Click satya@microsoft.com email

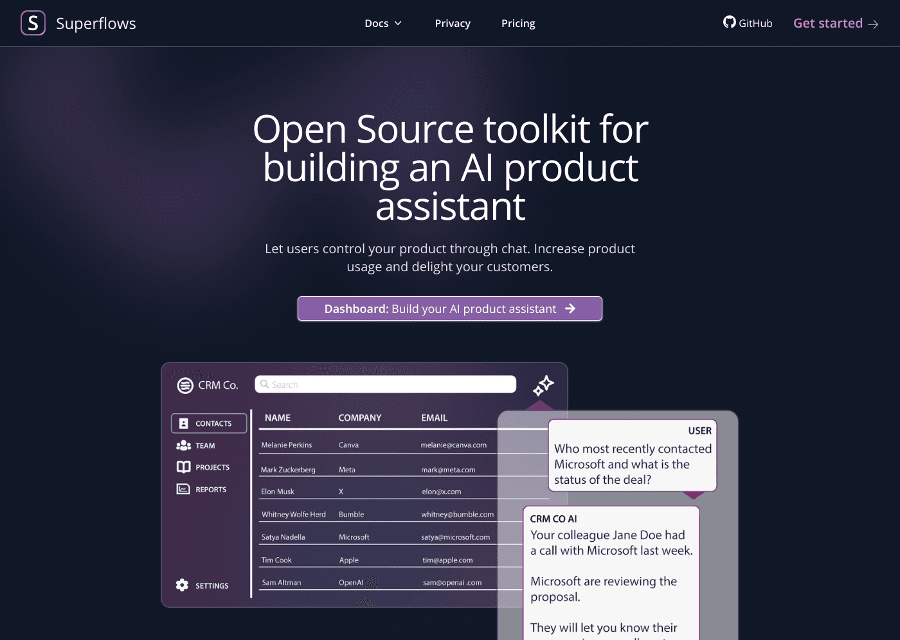coord(455,537)
